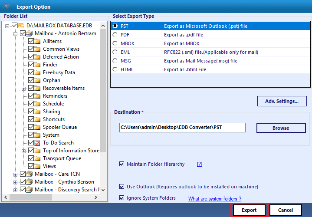The image size is (312, 217).
Task: Choose MBOX as the export type
Action: (115, 43)
